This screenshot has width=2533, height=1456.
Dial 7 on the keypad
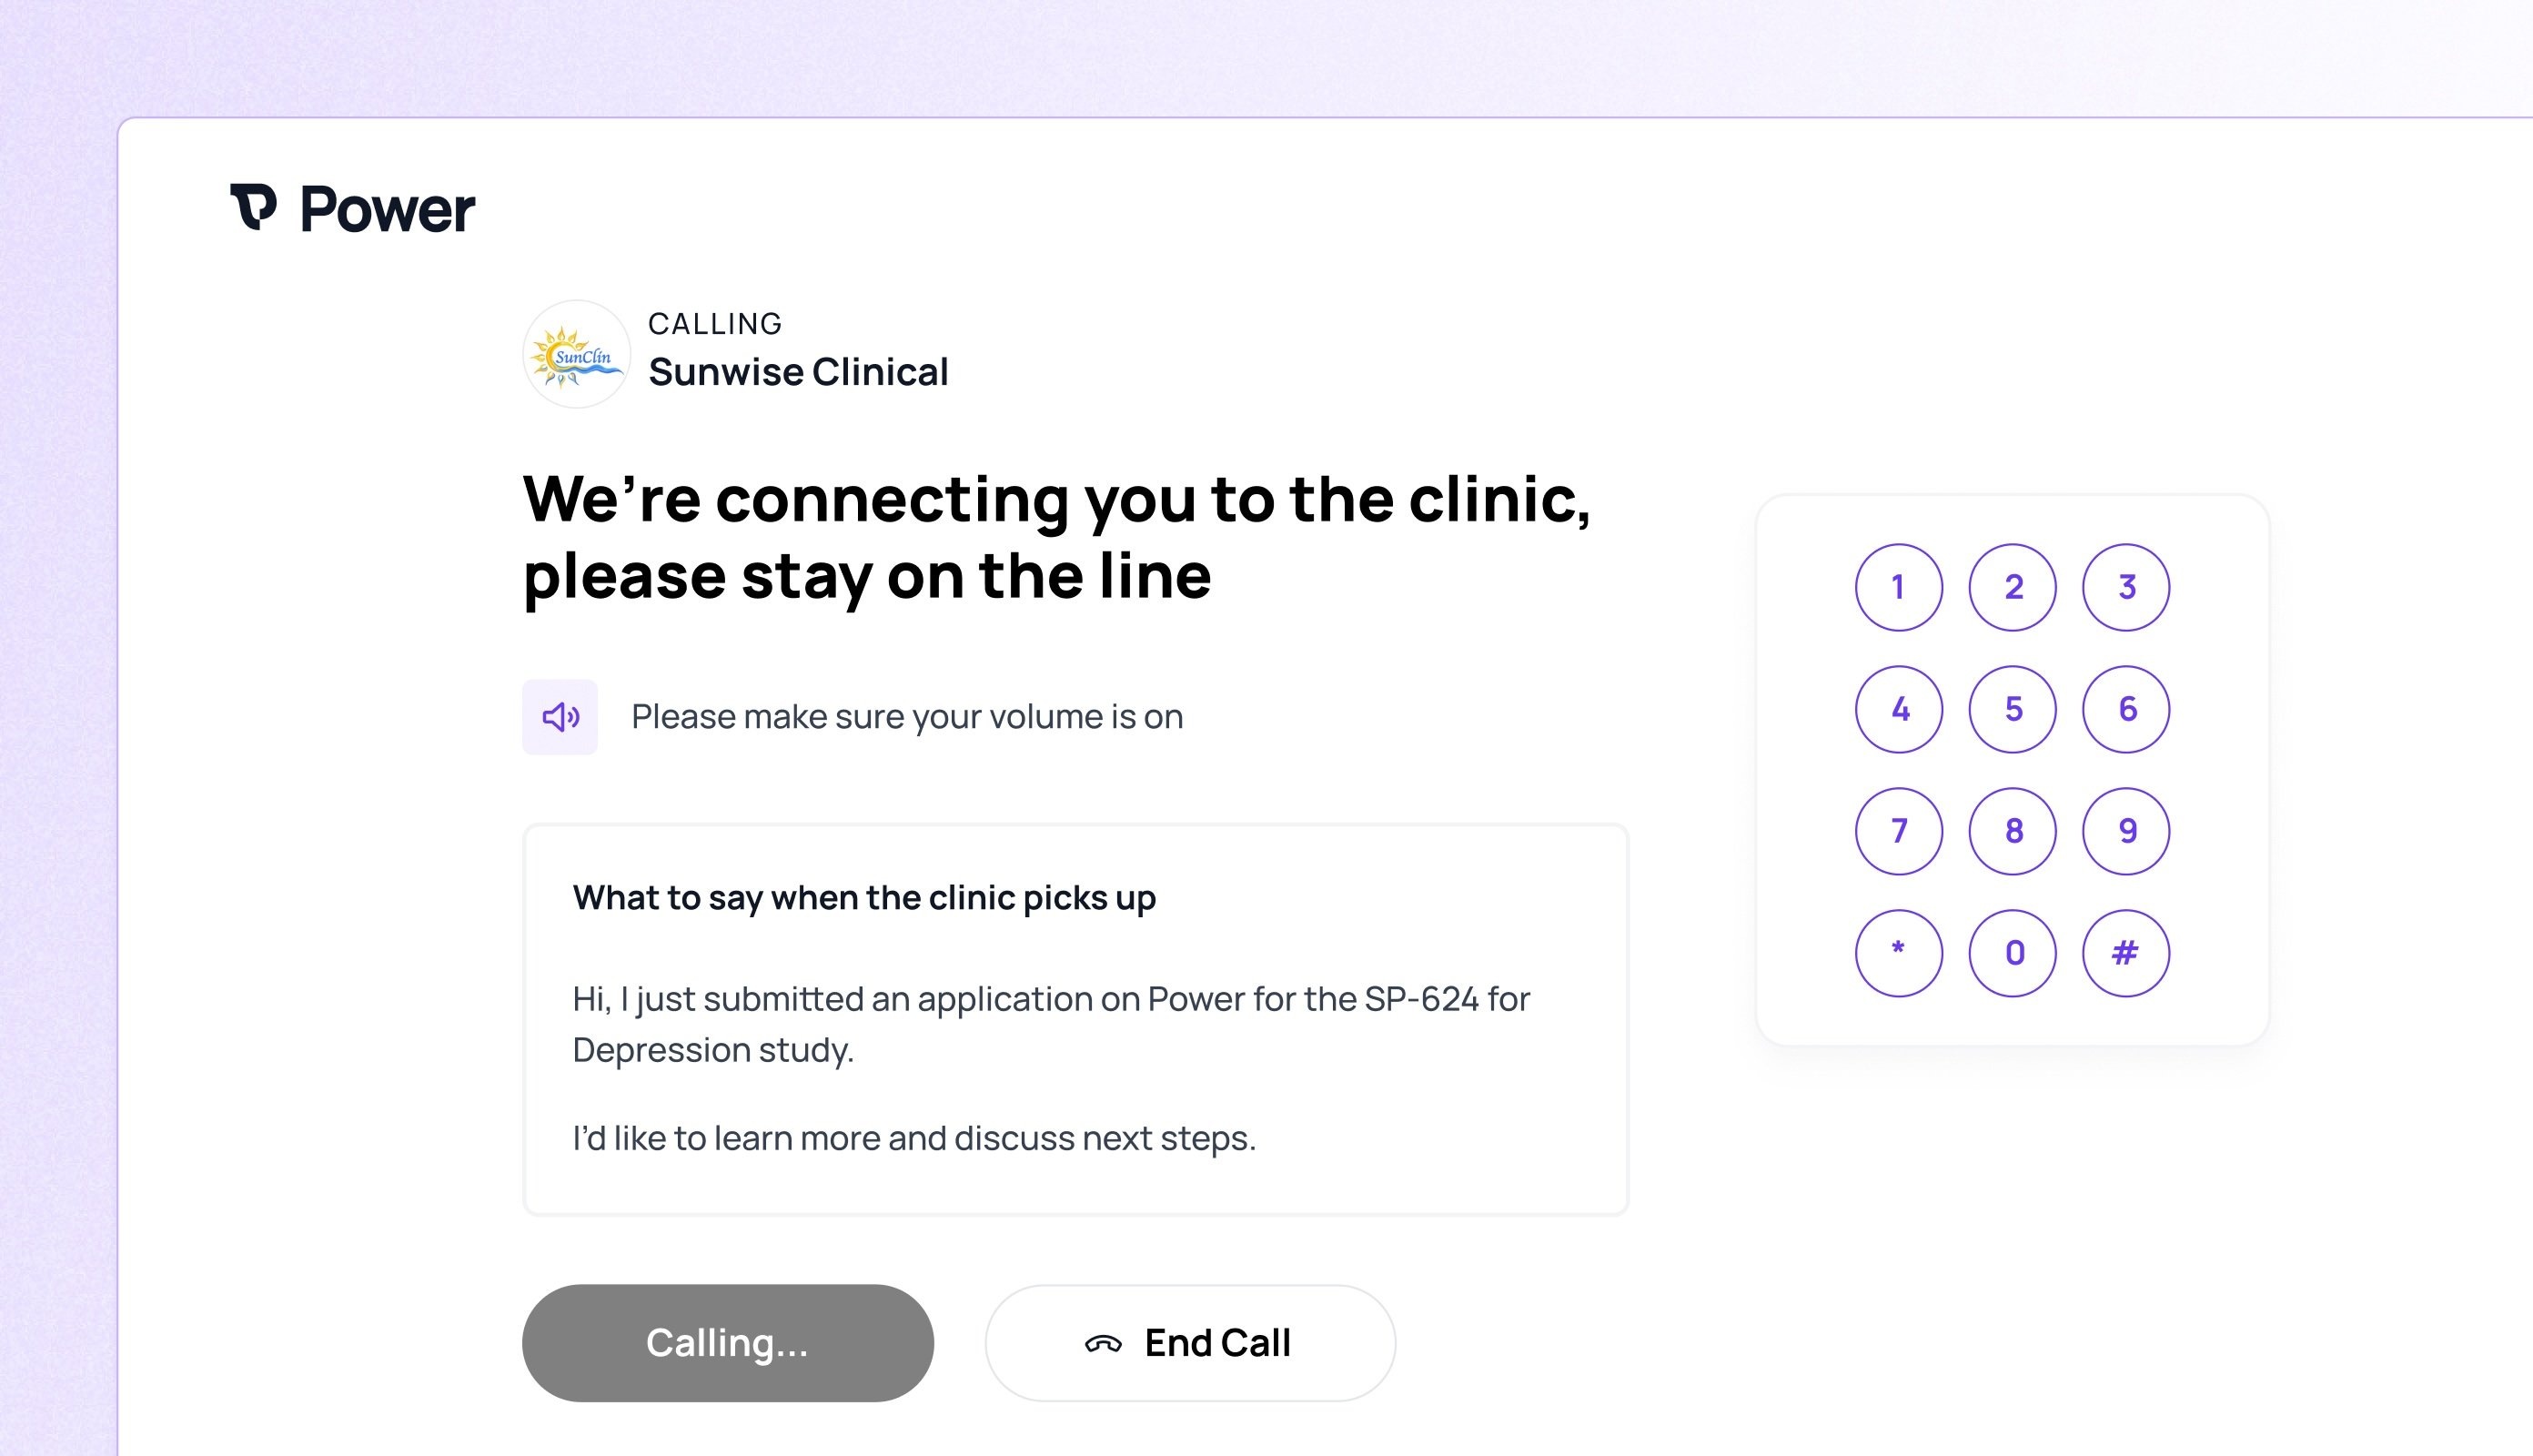tap(1899, 831)
